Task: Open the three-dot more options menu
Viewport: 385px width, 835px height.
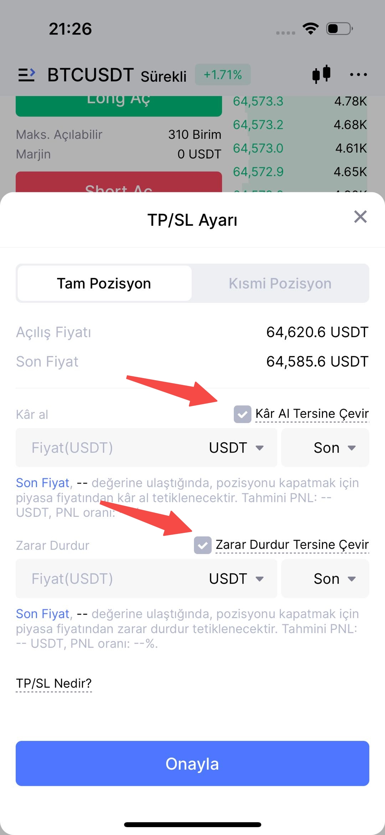Action: pos(358,75)
